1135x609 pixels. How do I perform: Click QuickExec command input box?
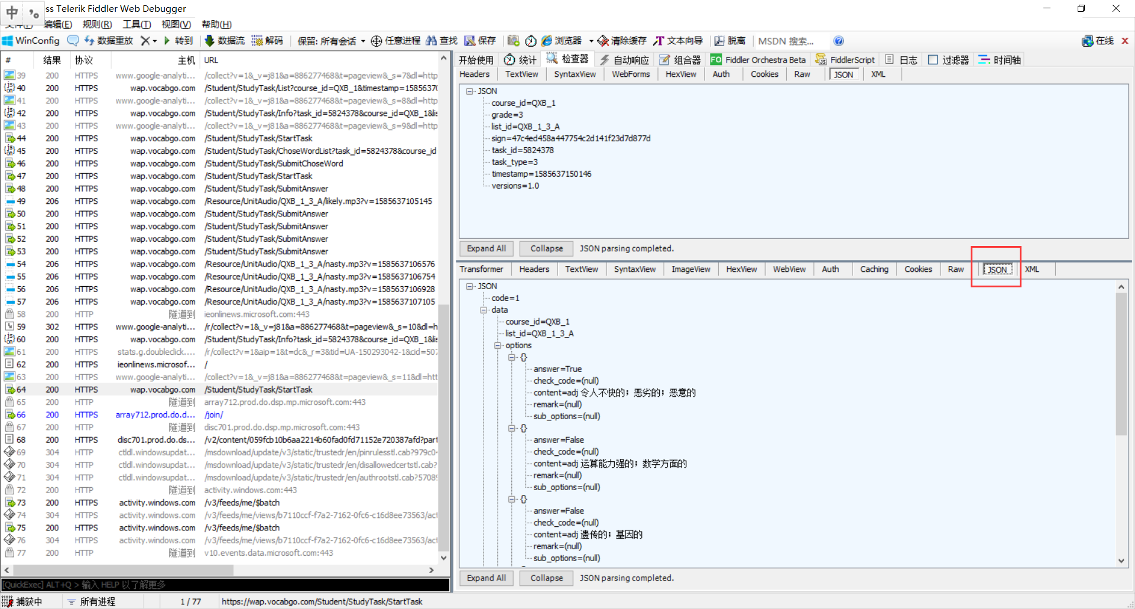tap(225, 585)
